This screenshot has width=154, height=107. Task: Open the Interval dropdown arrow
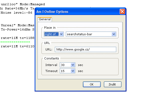[x=73, y=65]
